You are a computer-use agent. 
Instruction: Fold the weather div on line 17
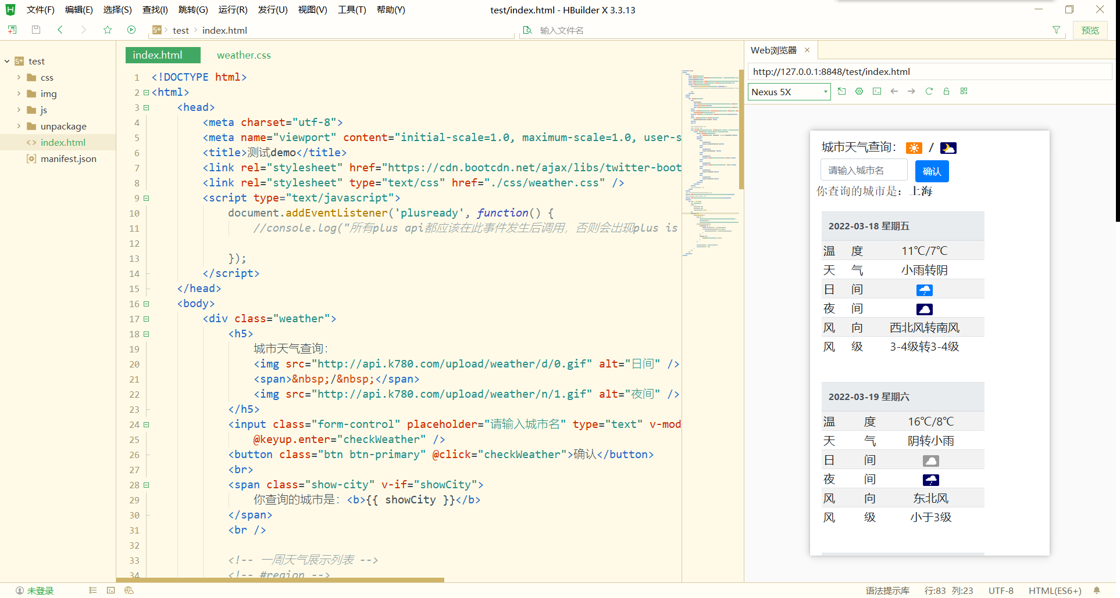(x=146, y=319)
